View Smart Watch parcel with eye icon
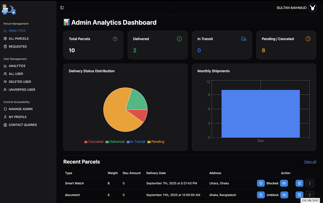 [284, 183]
